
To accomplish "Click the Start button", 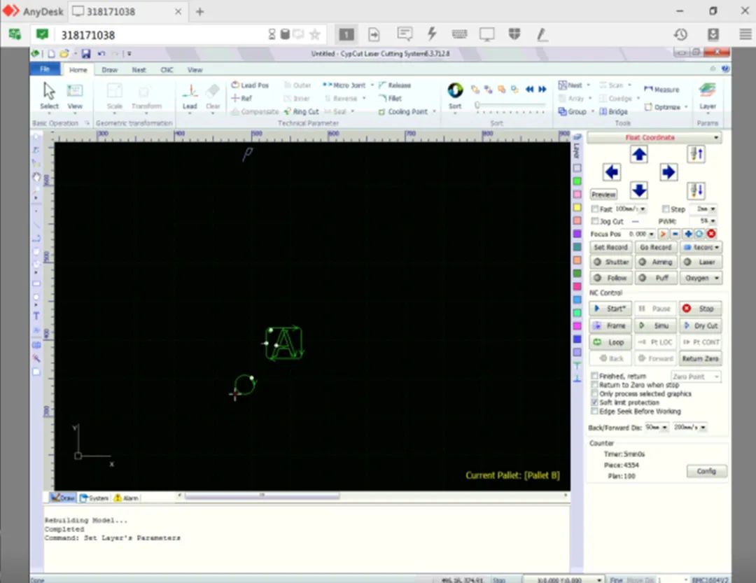I will pos(610,309).
